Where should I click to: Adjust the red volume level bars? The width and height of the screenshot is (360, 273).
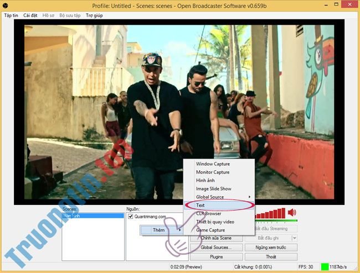[x=270, y=213]
